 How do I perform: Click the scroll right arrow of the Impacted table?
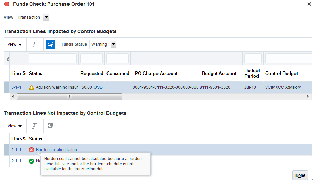point(308,97)
